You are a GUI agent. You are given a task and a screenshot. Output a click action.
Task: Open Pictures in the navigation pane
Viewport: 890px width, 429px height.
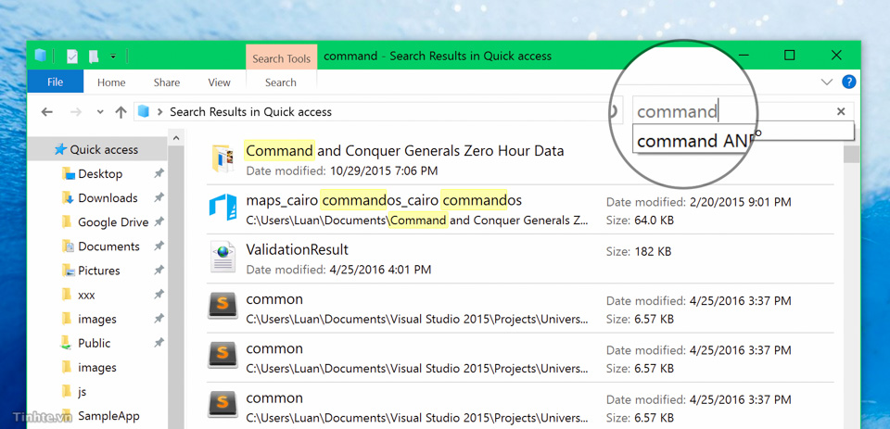(99, 271)
